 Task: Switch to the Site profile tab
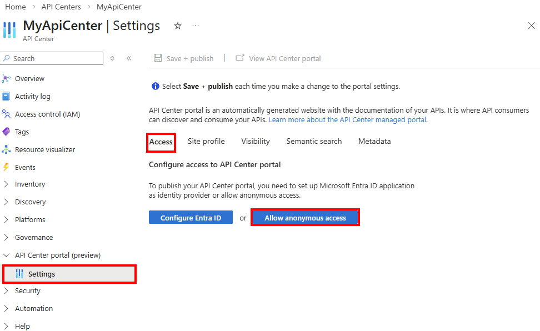pyautogui.click(x=206, y=141)
